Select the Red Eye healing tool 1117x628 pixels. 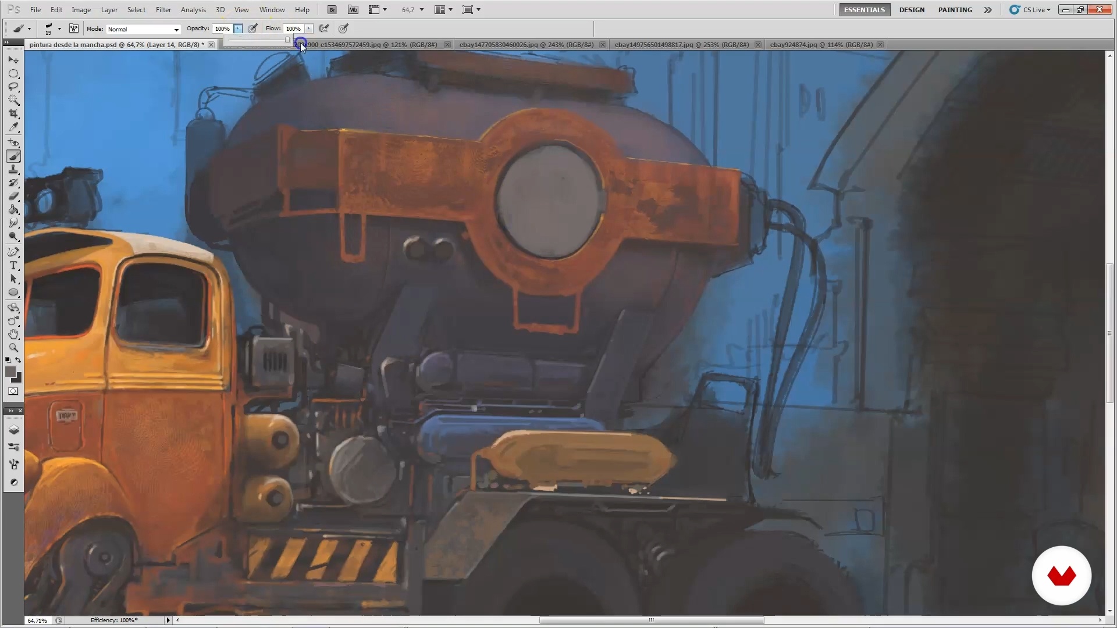tap(13, 142)
